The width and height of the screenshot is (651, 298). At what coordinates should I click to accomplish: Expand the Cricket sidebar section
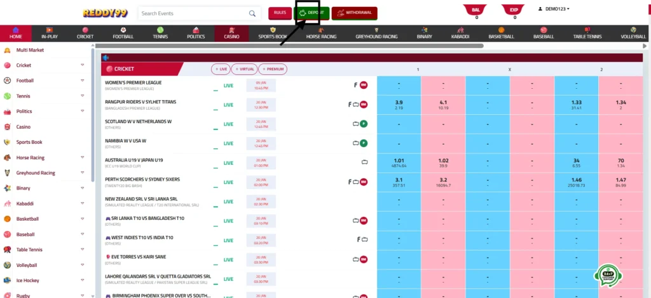(83, 65)
